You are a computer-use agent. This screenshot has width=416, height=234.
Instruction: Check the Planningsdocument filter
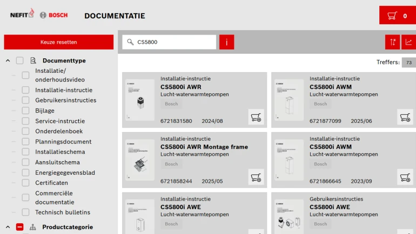(25, 142)
